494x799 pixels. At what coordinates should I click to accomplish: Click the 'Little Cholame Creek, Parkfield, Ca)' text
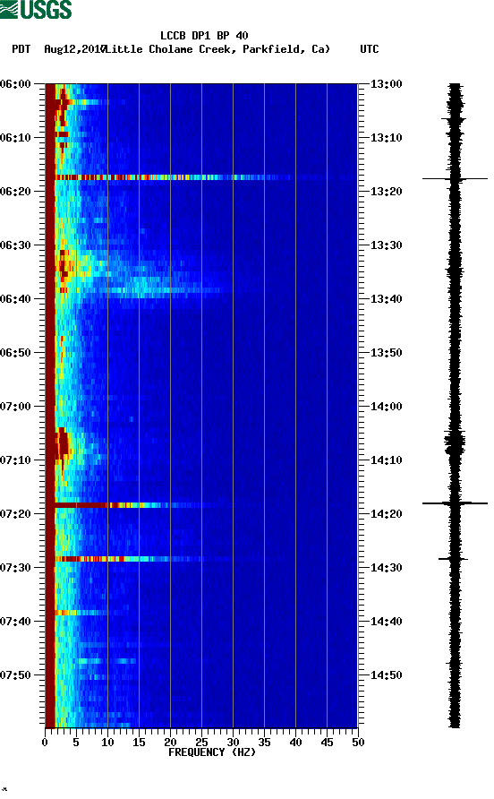218,49
